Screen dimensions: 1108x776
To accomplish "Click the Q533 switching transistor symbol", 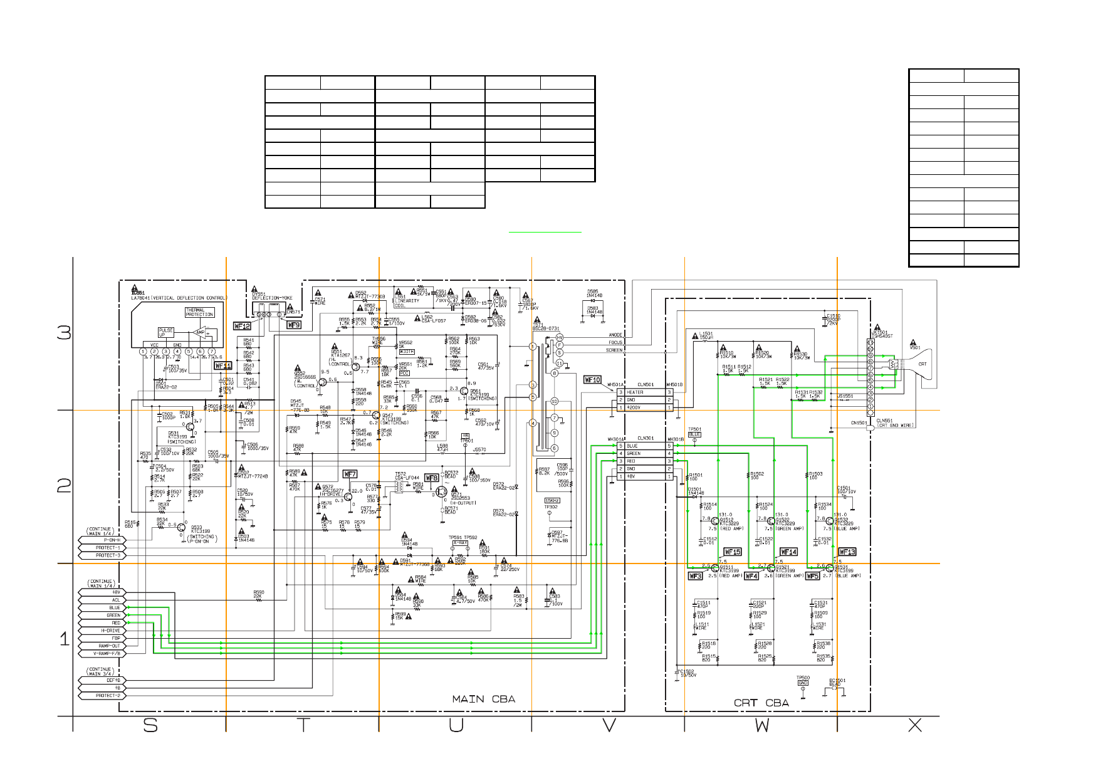I will [x=182, y=528].
